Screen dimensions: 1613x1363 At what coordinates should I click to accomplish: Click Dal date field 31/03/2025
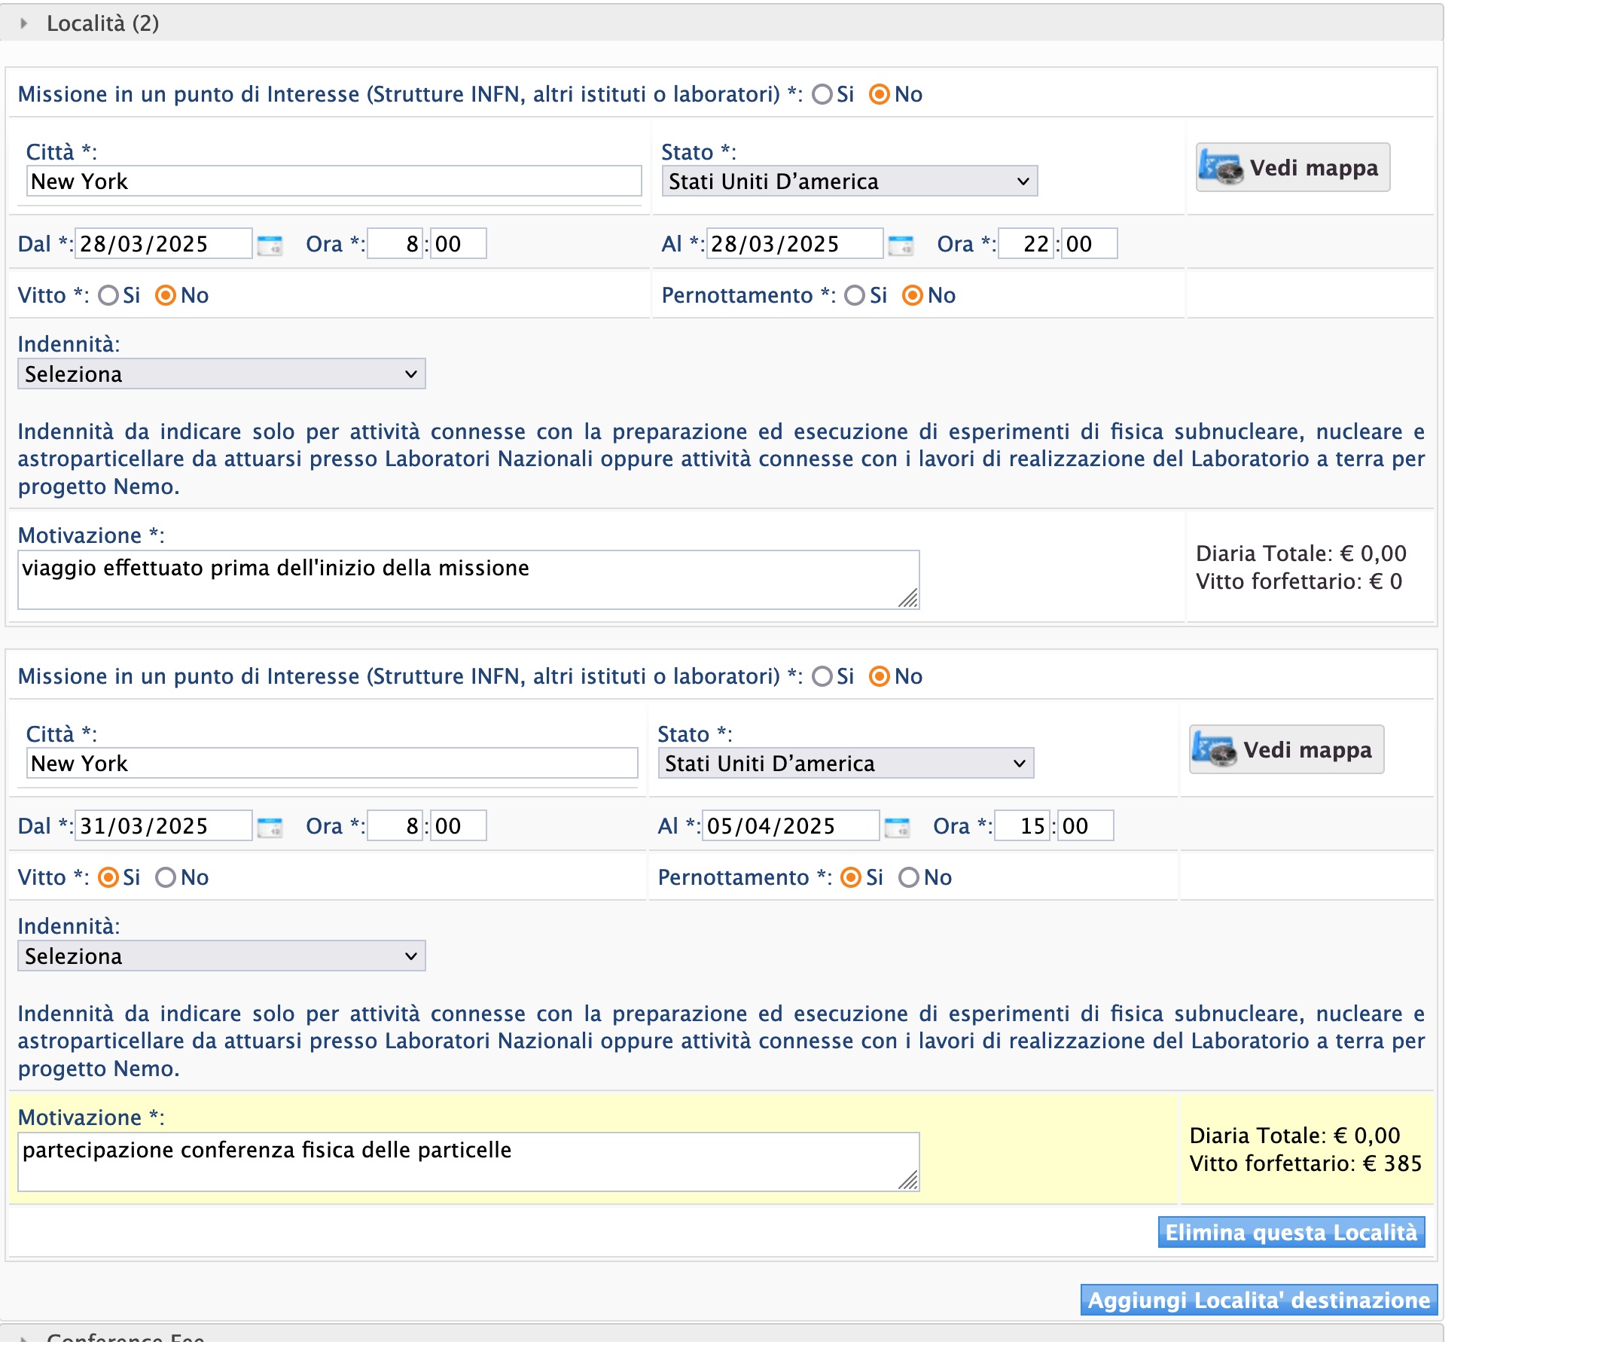point(163,826)
